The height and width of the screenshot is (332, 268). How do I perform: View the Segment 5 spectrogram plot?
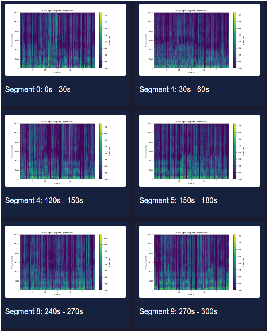point(192,151)
